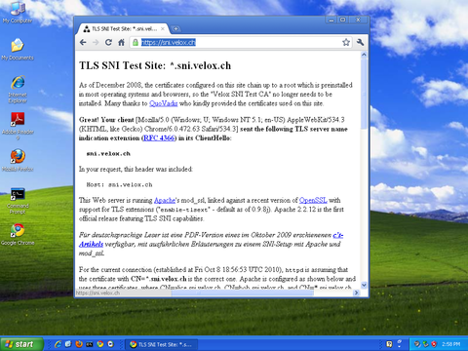Go to the home page icon
Screen dimensions: 468x351
click(x=121, y=42)
